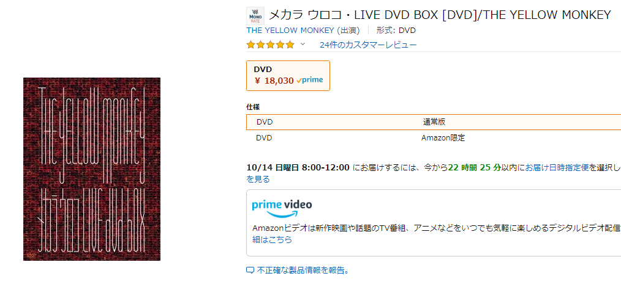Image resolution: width=621 pixels, height=287 pixels.
Task: Click the prime video logo
Action: (x=282, y=207)
